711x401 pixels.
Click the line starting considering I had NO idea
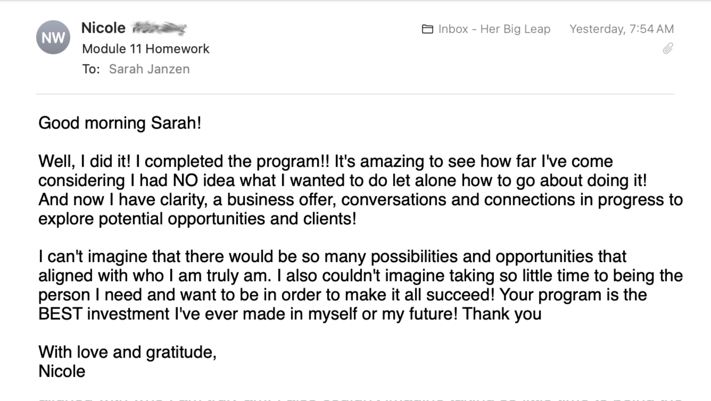[342, 180]
